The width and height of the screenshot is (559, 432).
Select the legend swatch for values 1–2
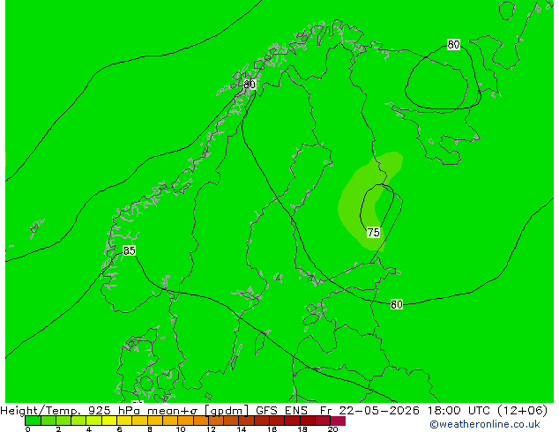tap(48, 421)
